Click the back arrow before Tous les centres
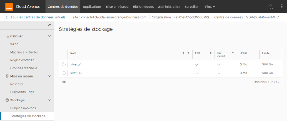Screen dimensions: 287x121 [x=7, y=18]
